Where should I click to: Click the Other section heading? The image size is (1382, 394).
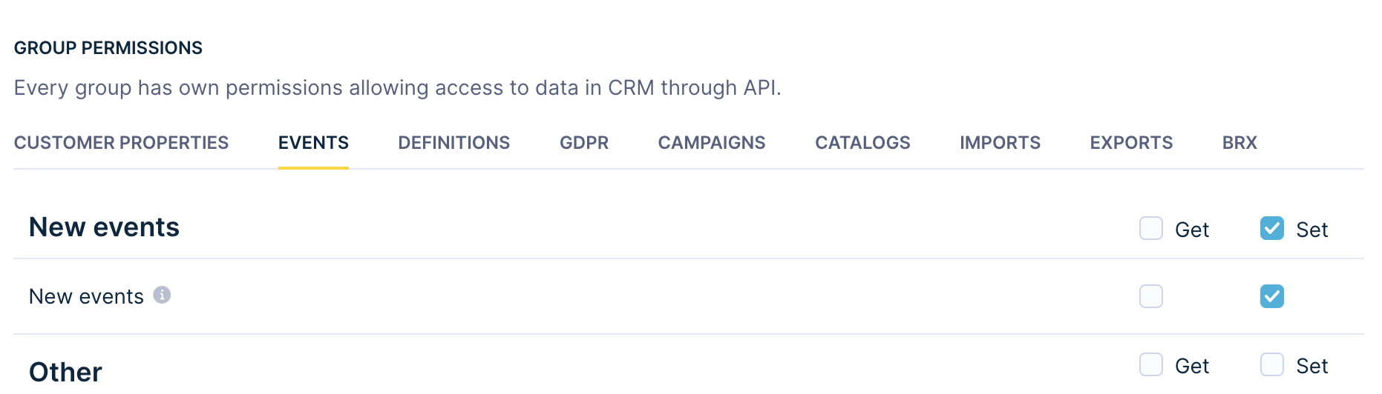pos(65,372)
